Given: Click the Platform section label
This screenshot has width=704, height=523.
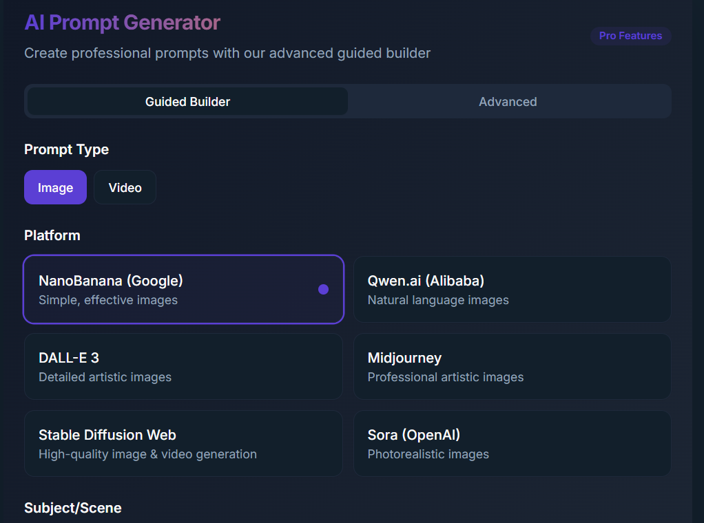Looking at the screenshot, I should coord(52,235).
